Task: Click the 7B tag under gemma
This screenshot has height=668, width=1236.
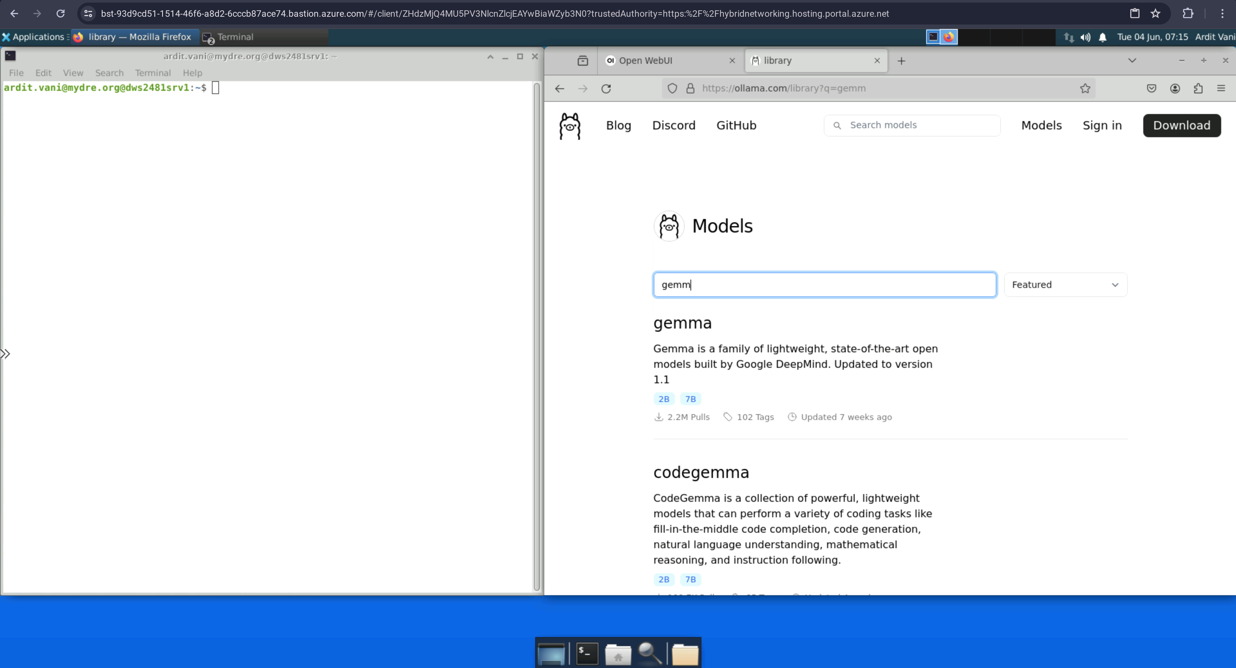Action: [690, 399]
